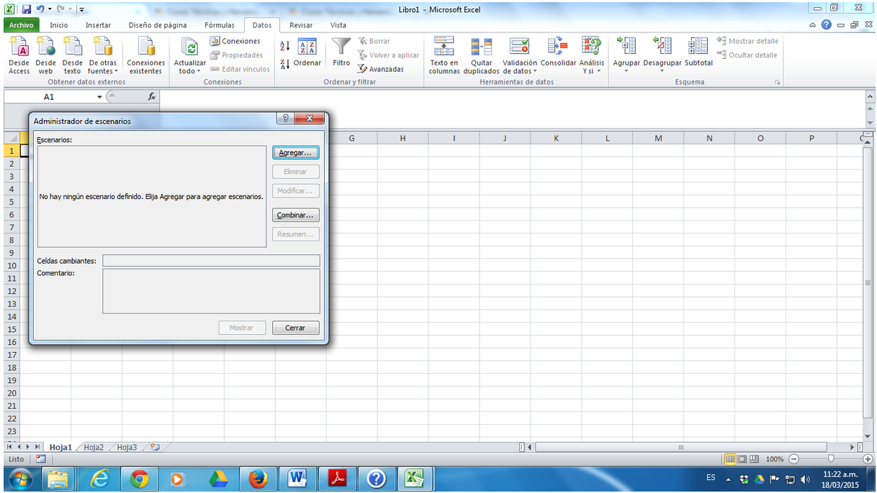Screen dimensions: 877x493
Task: Open the Archivo tab
Action: tap(22, 25)
